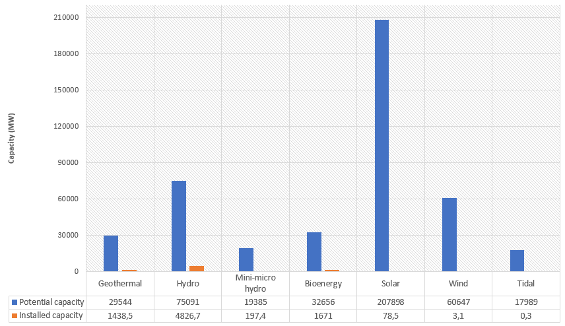565x326 pixels.
Task: Select the blue Mini-micro hydro bar
Action: (246, 259)
